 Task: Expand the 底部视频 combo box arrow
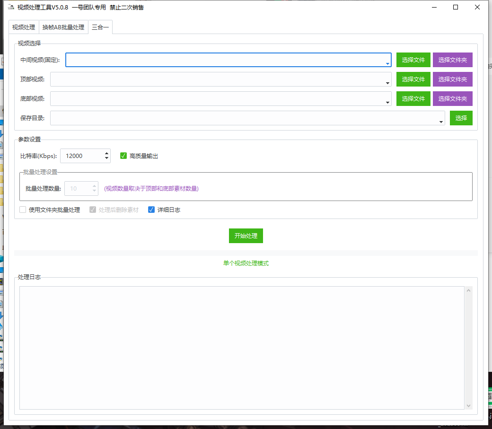[x=388, y=102]
